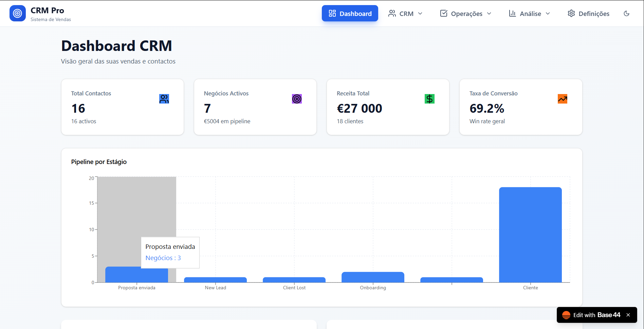Expand the Operações dropdown chevron
This screenshot has width=644, height=329.
[x=489, y=13]
